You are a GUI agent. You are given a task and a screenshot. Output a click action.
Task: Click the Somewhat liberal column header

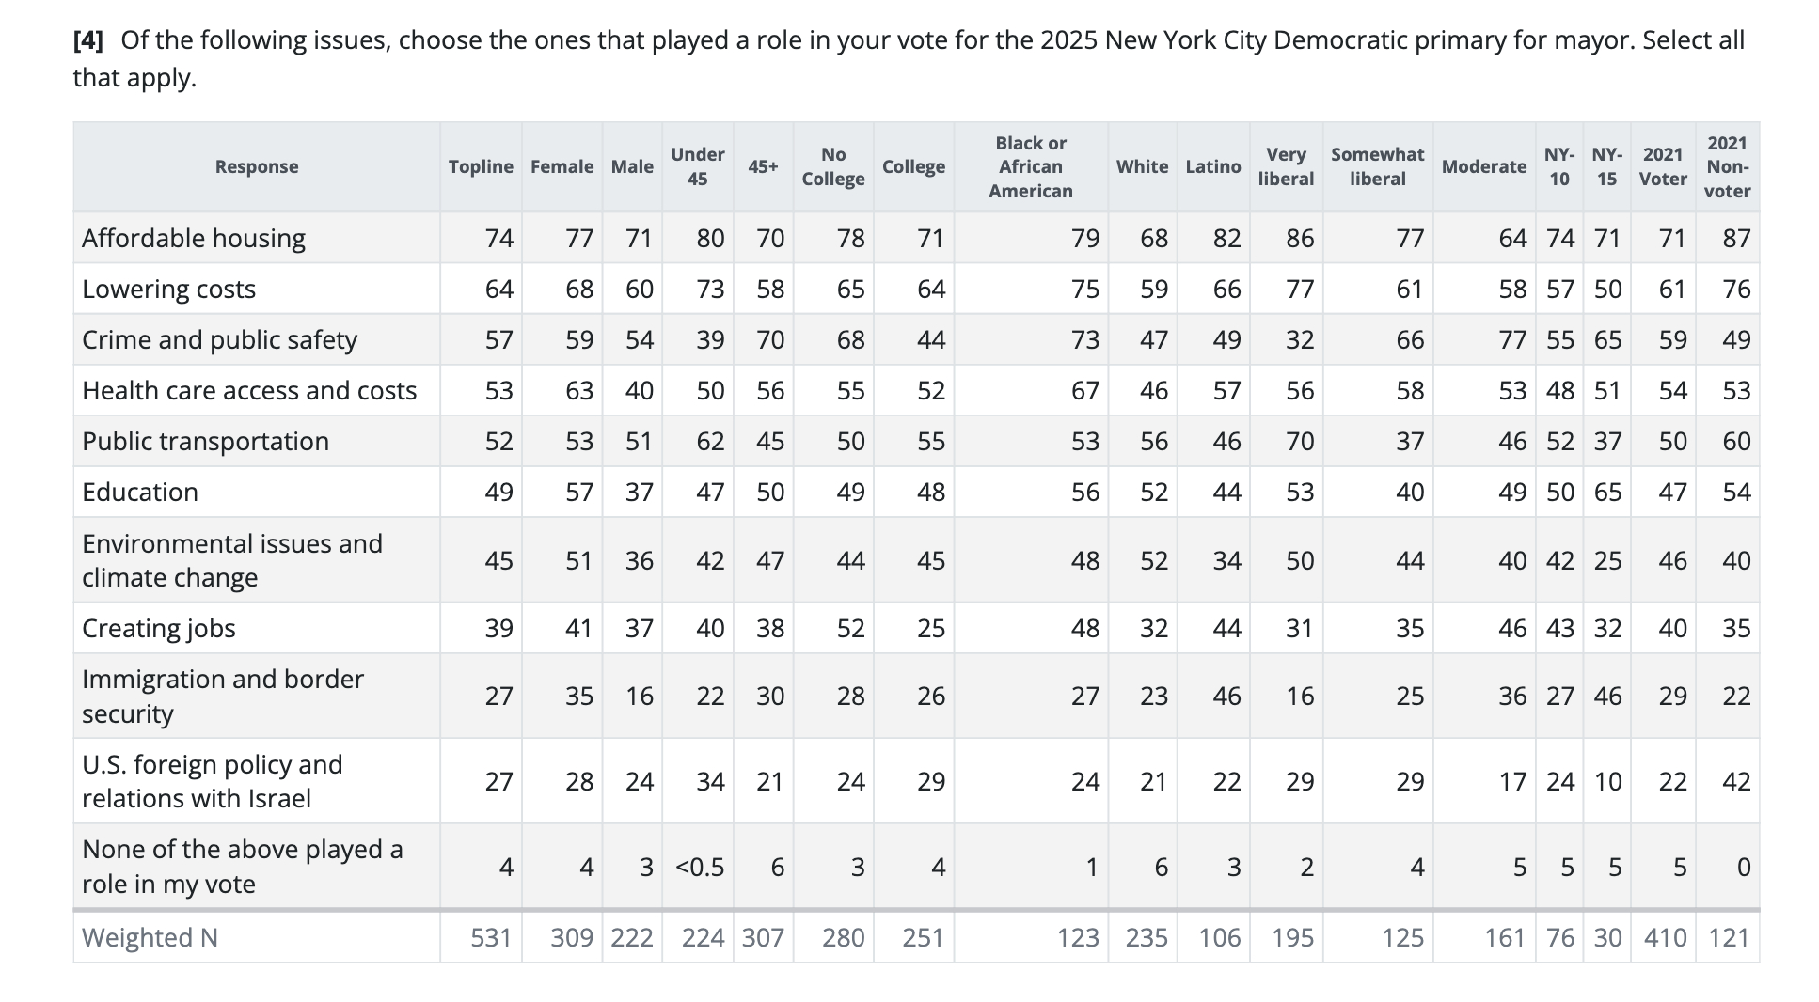(x=1377, y=166)
